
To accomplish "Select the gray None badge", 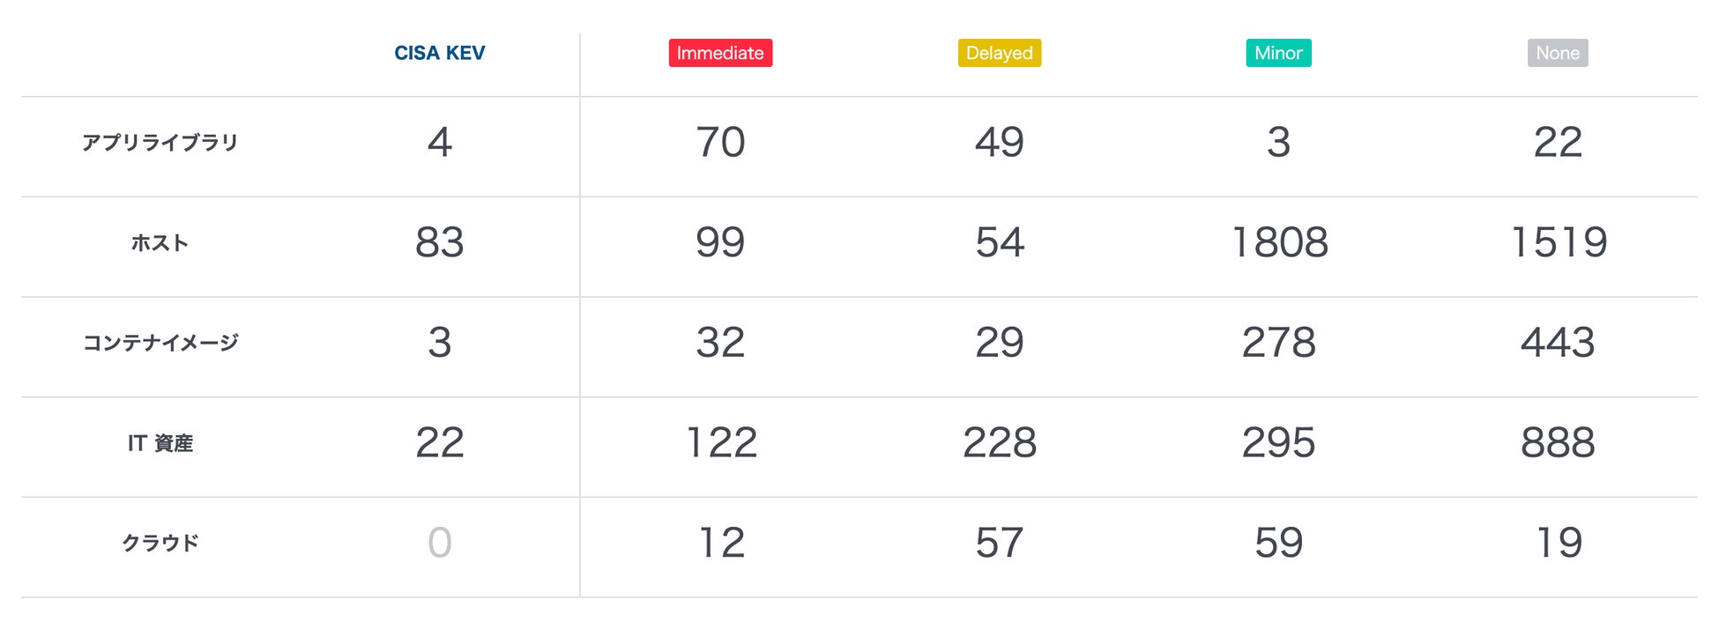I will pyautogui.click(x=1557, y=53).
